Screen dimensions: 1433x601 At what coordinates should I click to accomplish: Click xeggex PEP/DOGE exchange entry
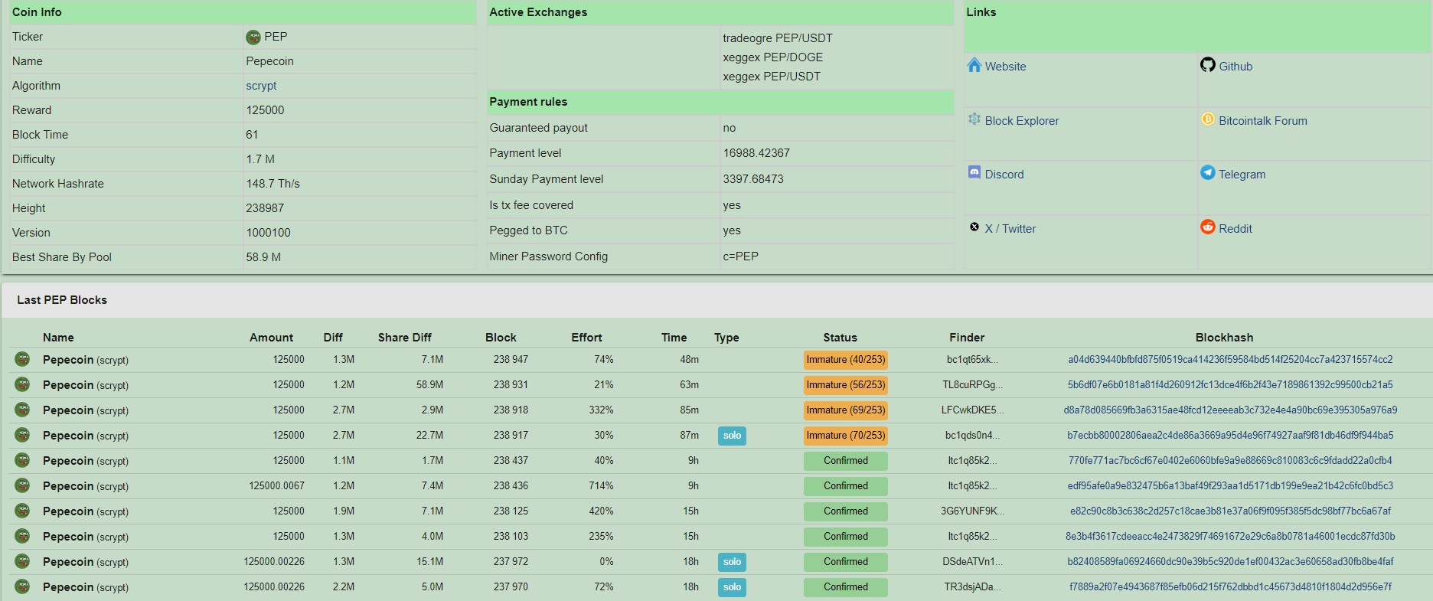point(772,57)
